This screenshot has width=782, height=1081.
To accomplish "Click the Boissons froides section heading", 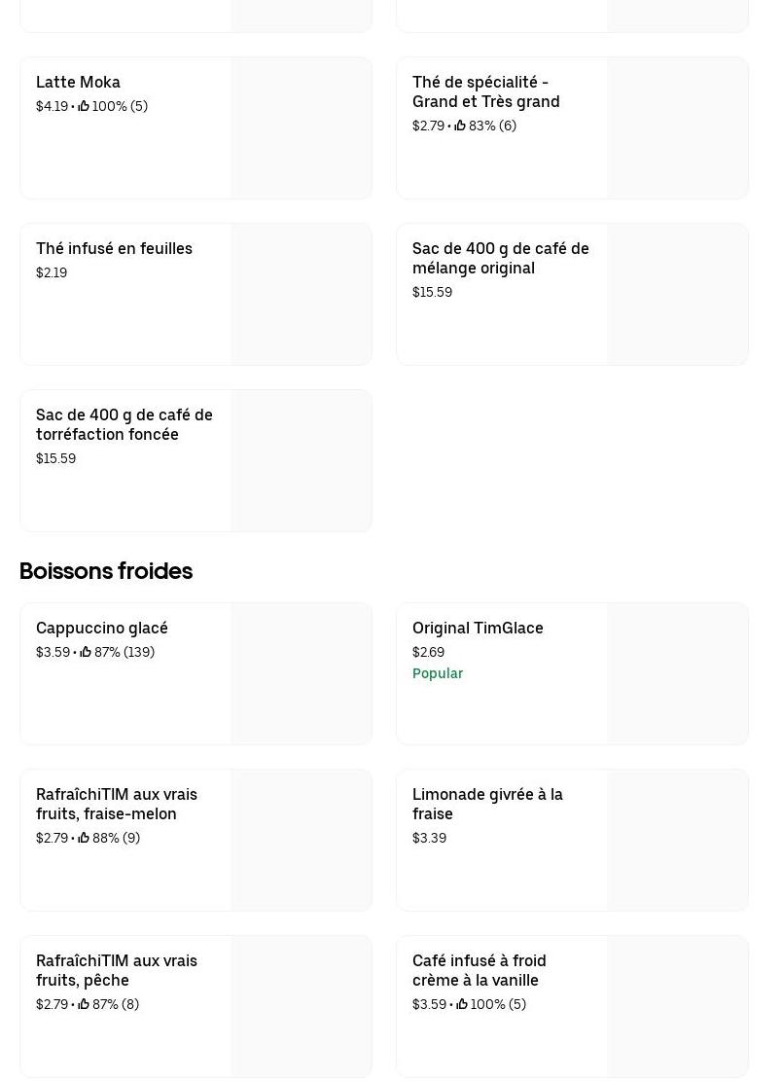I will (106, 571).
